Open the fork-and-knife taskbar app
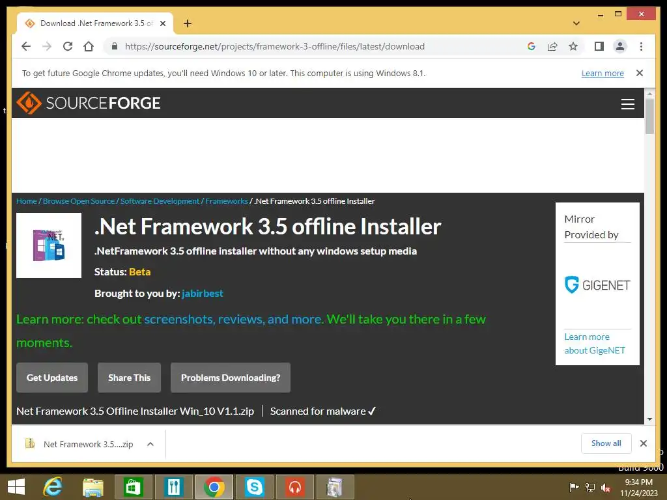The image size is (667, 500). click(x=173, y=487)
